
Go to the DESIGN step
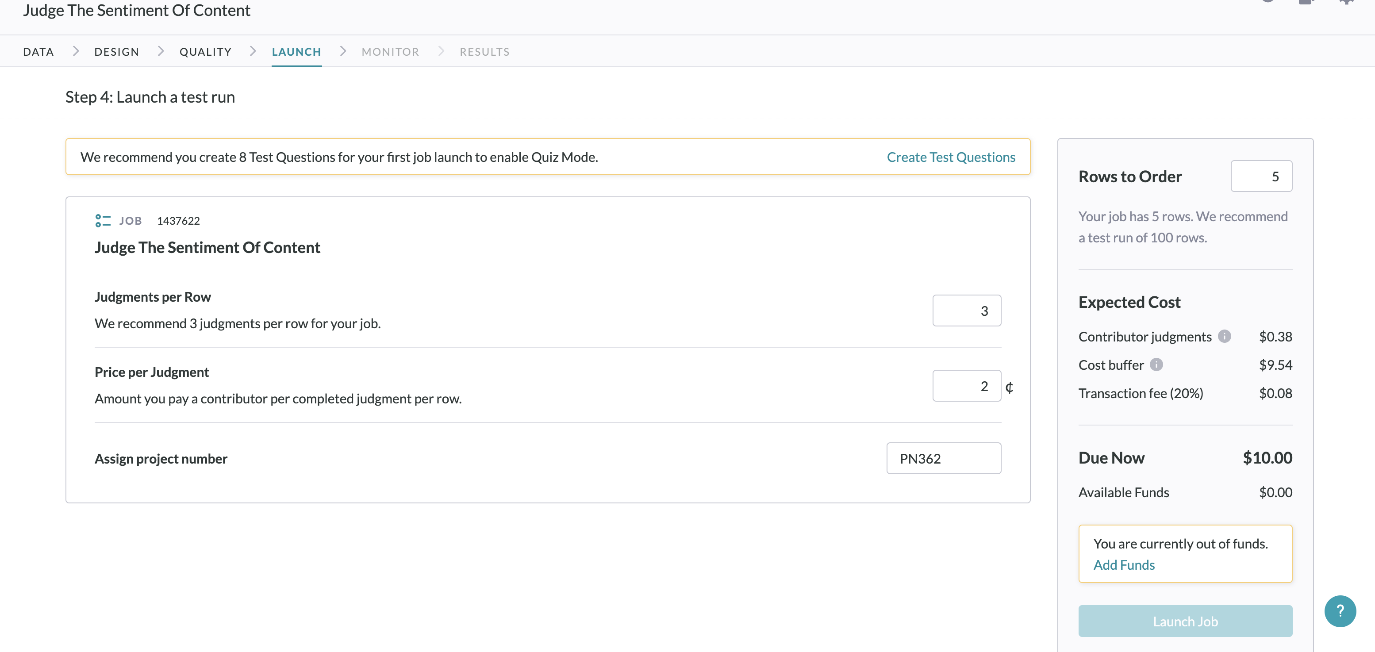click(117, 52)
